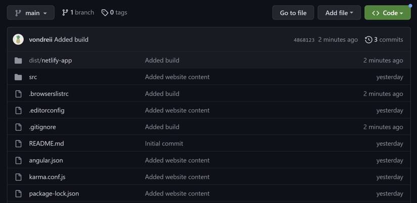Open the package-lock.json file
Image resolution: width=417 pixels, height=203 pixels.
click(54, 194)
